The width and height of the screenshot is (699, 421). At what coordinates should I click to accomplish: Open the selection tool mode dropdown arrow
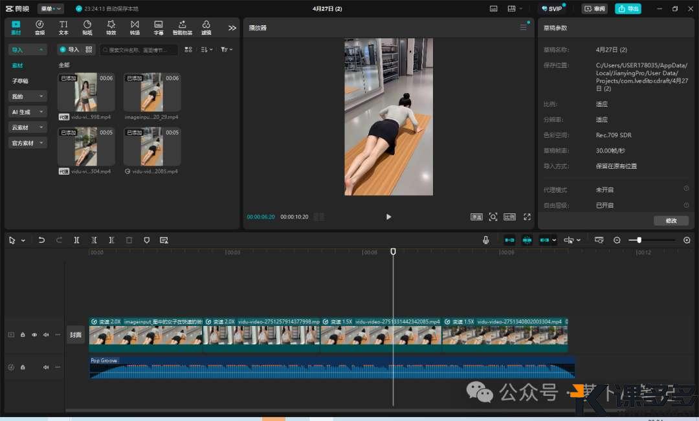[x=23, y=241]
